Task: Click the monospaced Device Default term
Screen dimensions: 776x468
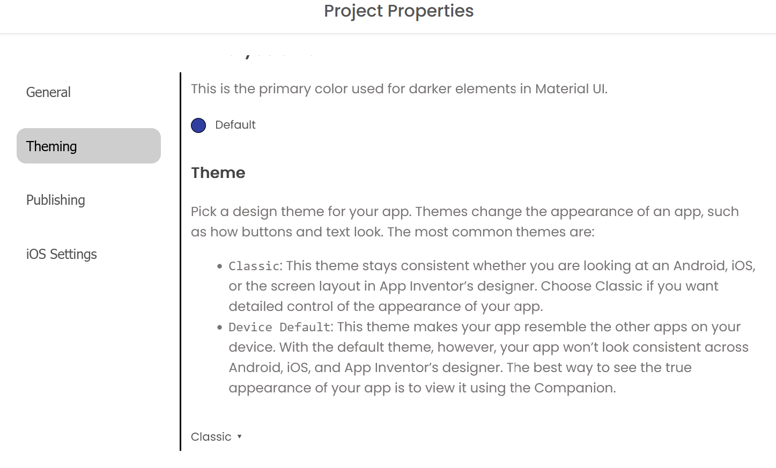Action: pyautogui.click(x=279, y=327)
